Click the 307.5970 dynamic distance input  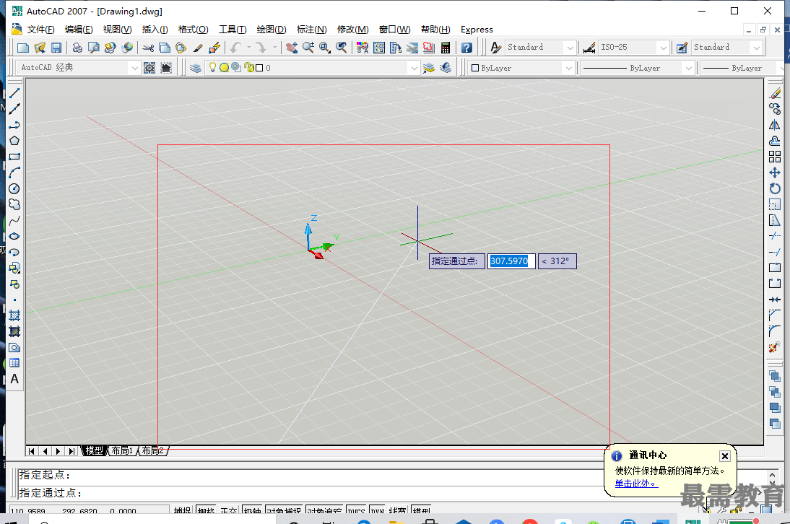[x=511, y=261]
